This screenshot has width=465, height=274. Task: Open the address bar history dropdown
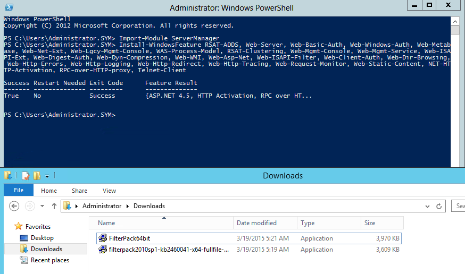[427, 206]
